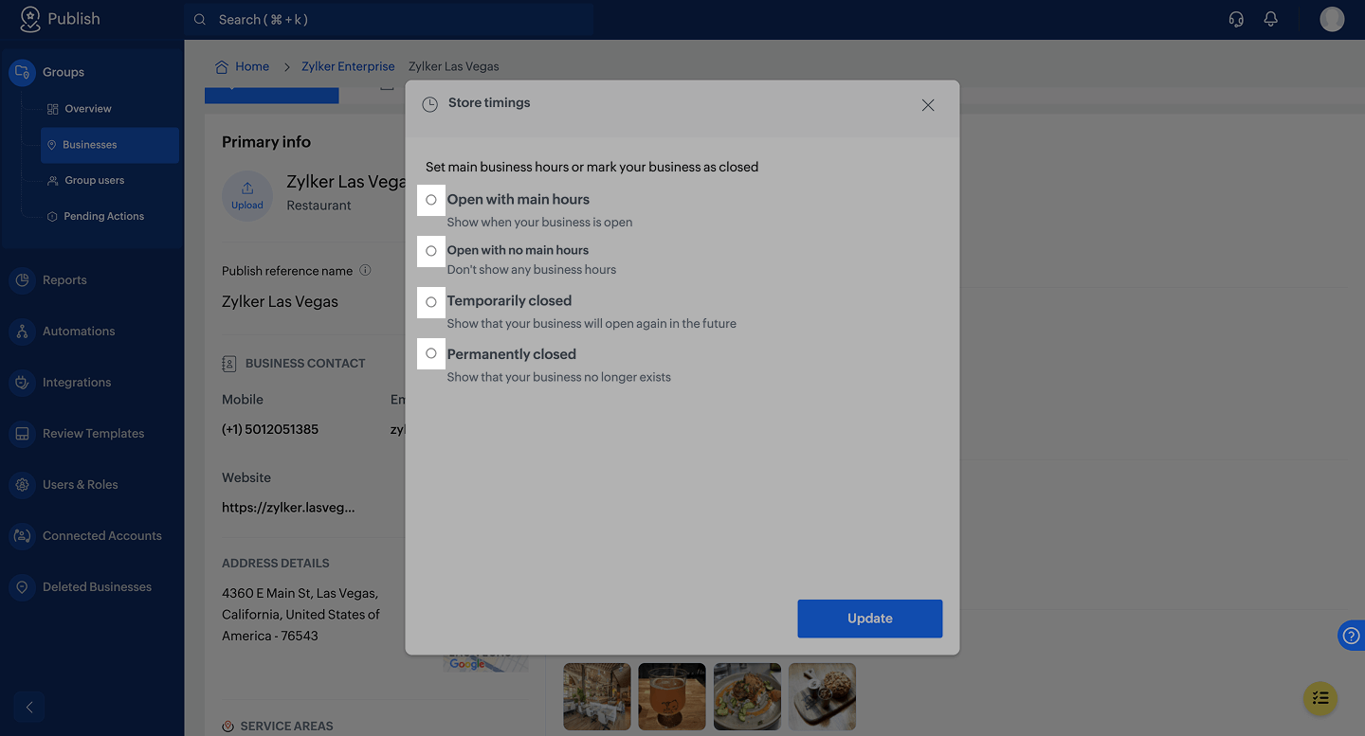
Task: Click the Open with main hours label
Action: pyautogui.click(x=519, y=200)
